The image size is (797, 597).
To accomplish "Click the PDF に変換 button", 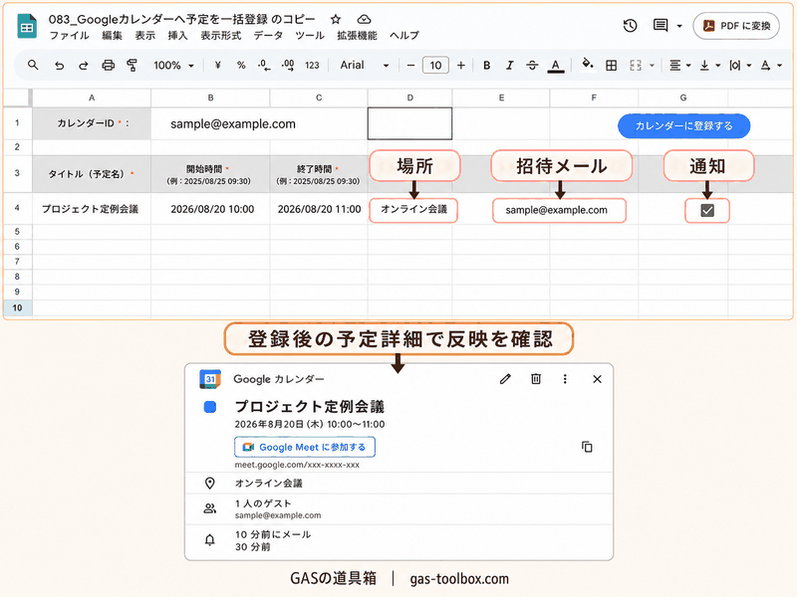I will tap(736, 26).
